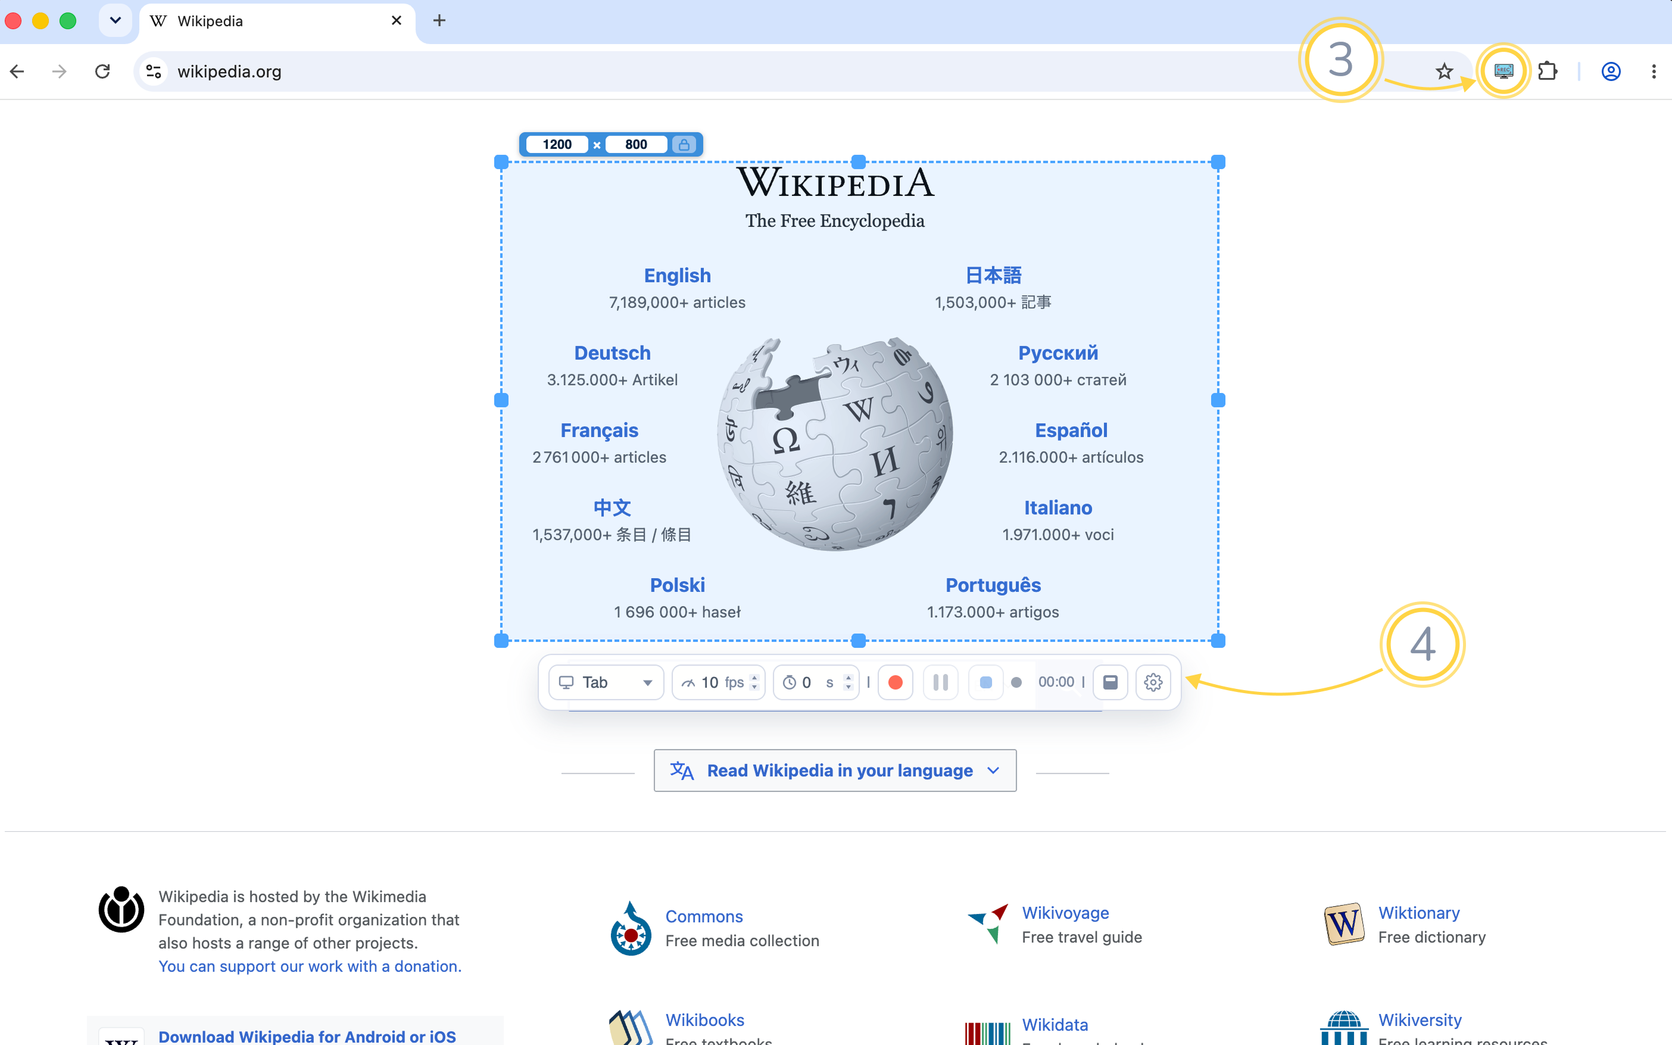Screen dimensions: 1672x1045
Task: Open Chrome's three-dot menu
Action: click(x=1654, y=71)
